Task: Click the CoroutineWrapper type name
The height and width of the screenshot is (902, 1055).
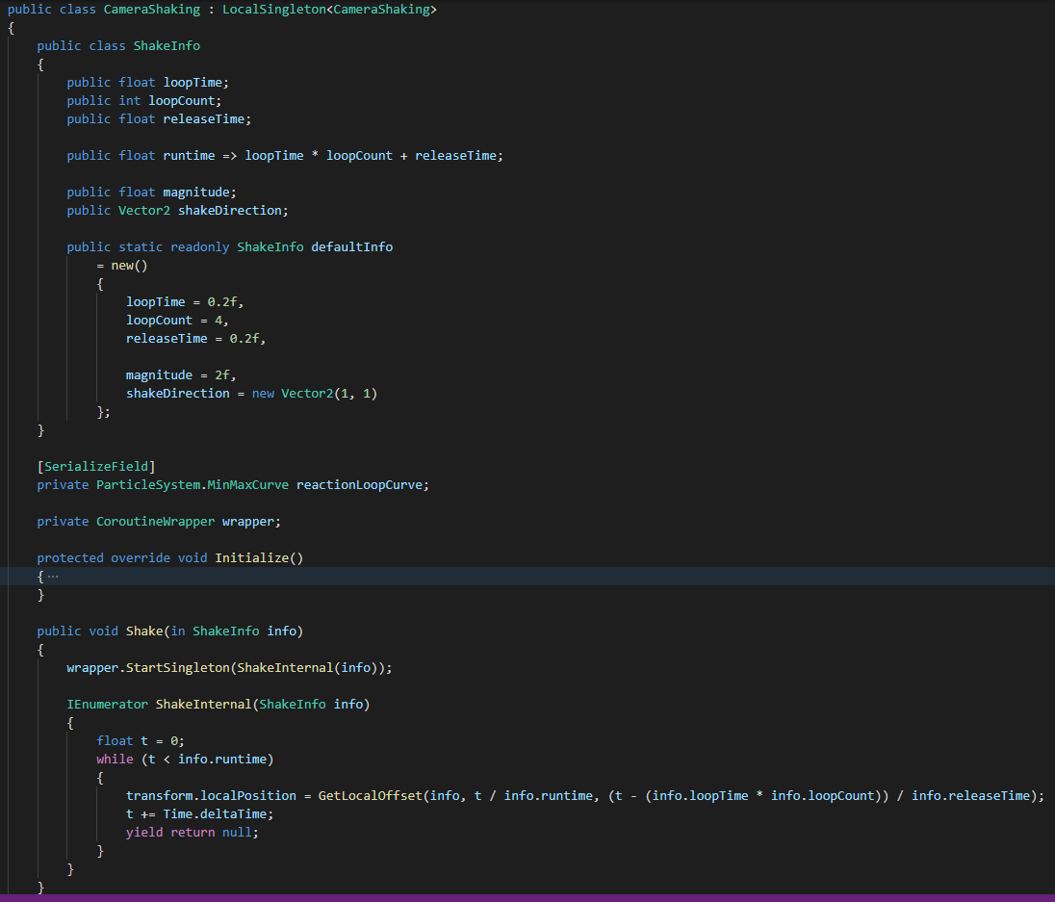Action: [x=155, y=522]
